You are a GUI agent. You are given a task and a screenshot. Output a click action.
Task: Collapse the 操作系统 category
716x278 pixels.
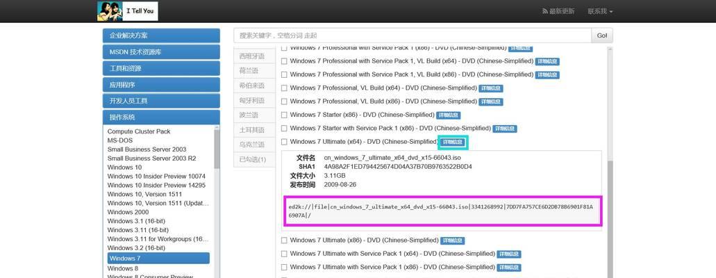pos(161,117)
